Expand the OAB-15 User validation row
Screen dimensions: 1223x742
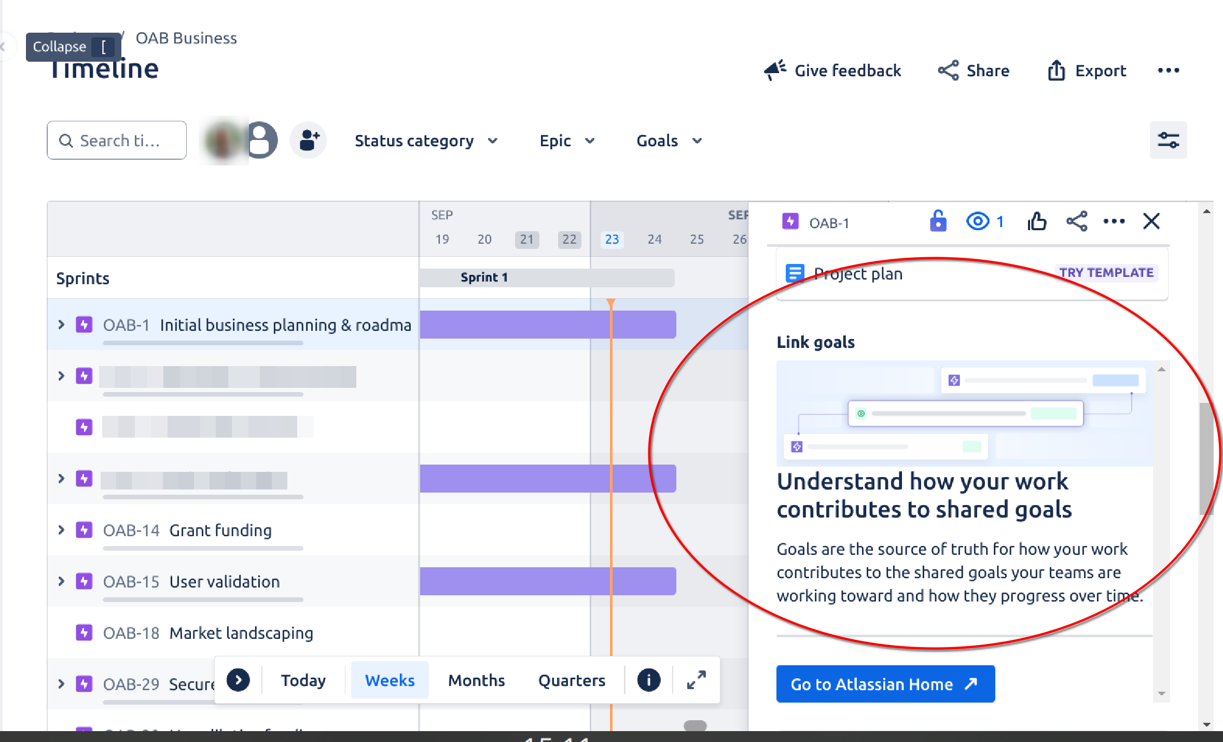click(61, 581)
